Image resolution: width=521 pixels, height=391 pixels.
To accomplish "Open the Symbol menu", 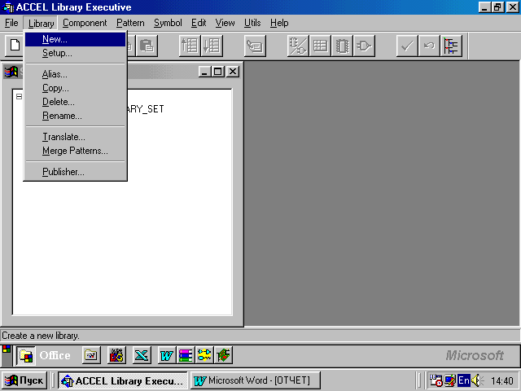I will coord(168,23).
